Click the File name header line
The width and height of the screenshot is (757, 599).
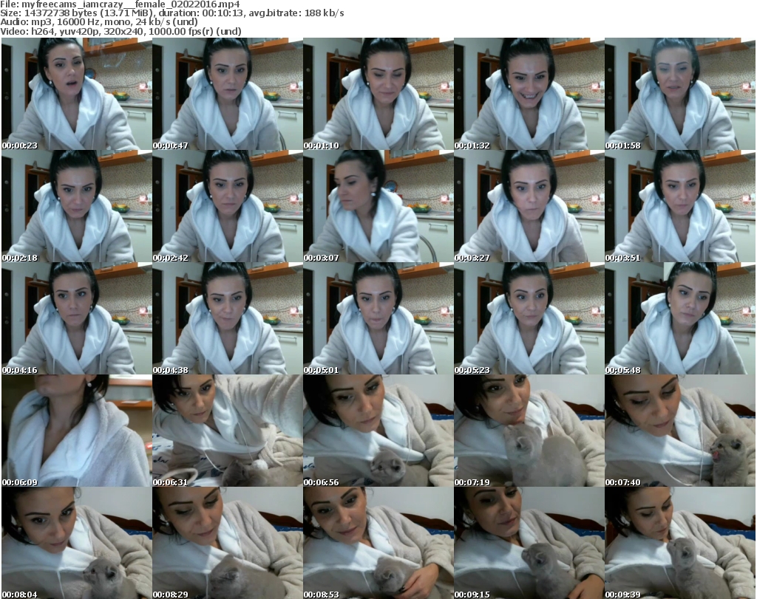[x=120, y=4]
